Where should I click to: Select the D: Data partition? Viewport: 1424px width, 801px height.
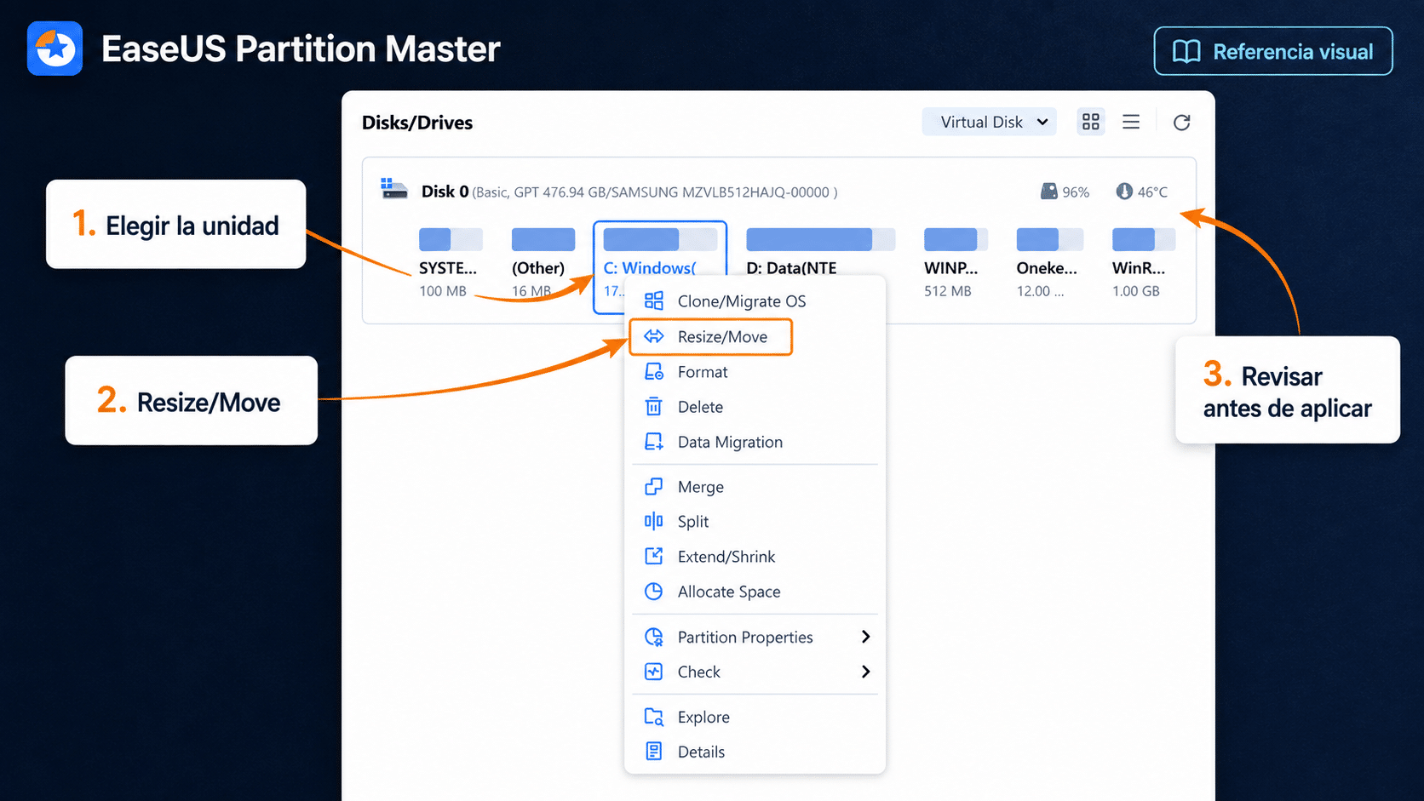[820, 252]
